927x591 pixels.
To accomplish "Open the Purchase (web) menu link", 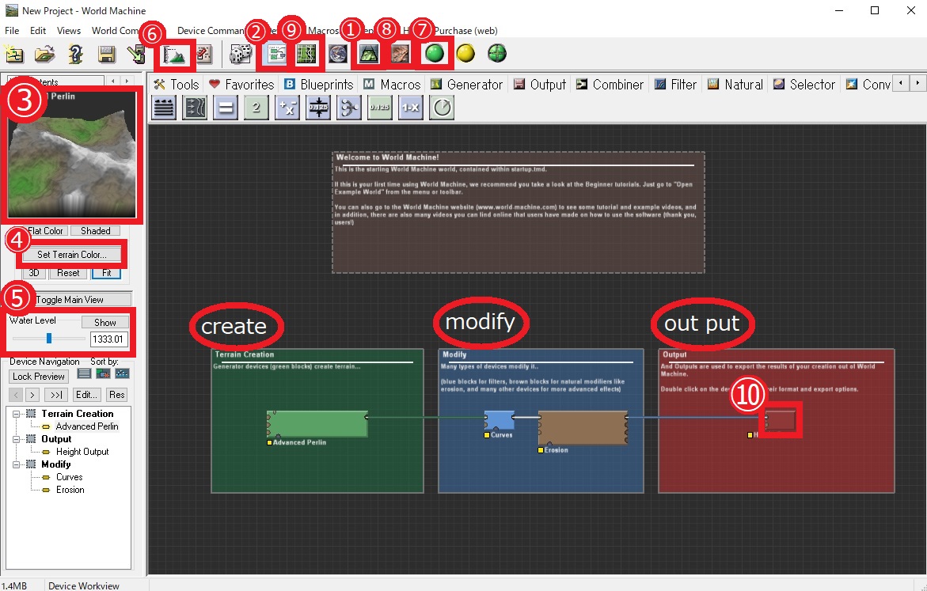I will [465, 31].
